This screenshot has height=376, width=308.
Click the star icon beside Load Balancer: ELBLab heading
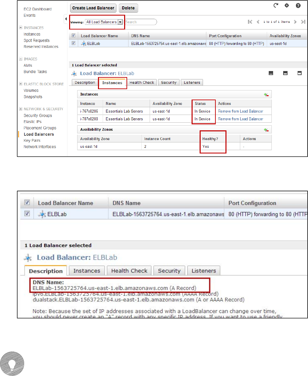coord(74,74)
